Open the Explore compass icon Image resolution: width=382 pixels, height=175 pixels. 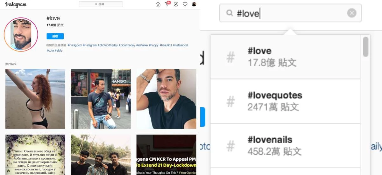pyautogui.click(x=176, y=4)
